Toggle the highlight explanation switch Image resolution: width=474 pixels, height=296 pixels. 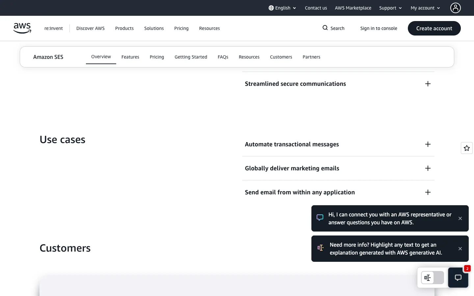(x=433, y=278)
